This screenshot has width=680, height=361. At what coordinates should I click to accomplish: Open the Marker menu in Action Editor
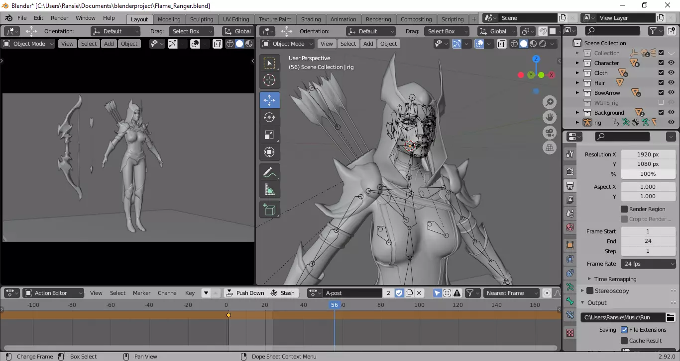click(x=141, y=293)
